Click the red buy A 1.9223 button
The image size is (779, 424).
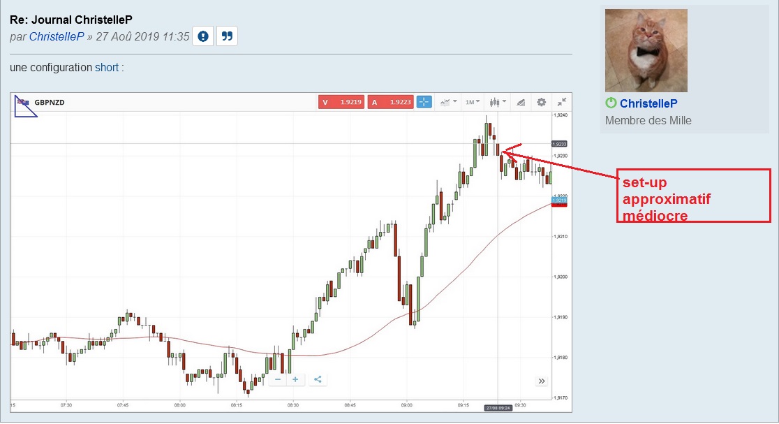(390, 102)
